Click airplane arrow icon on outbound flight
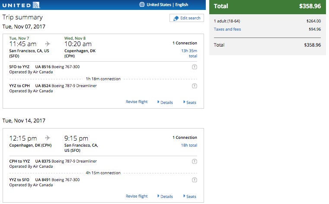The width and height of the screenshot is (329, 204). [x=48, y=44]
